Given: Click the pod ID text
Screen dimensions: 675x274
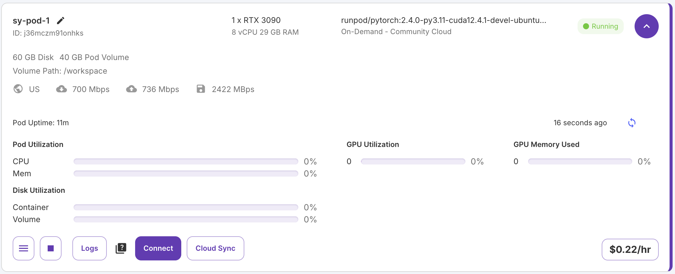Looking at the screenshot, I should point(48,33).
